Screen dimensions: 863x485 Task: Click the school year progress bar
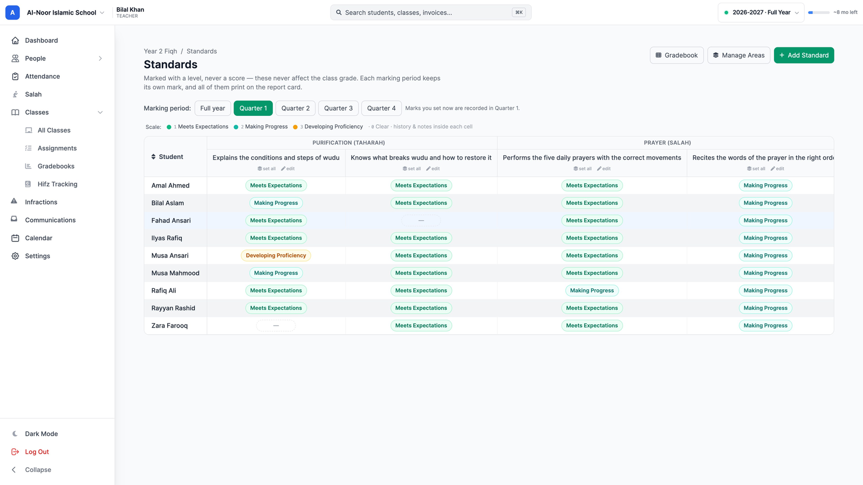[819, 12]
